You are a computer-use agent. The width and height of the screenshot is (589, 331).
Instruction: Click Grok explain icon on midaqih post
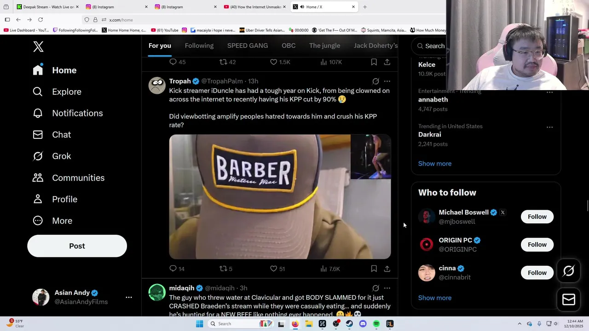375,288
